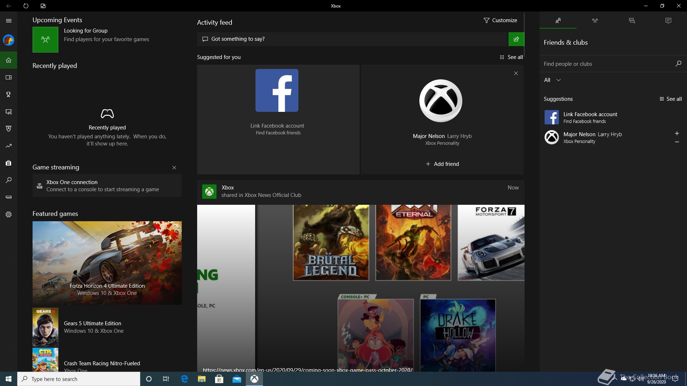The width and height of the screenshot is (687, 386).
Task: Switch to Messages tab icon
Action: pos(632,21)
